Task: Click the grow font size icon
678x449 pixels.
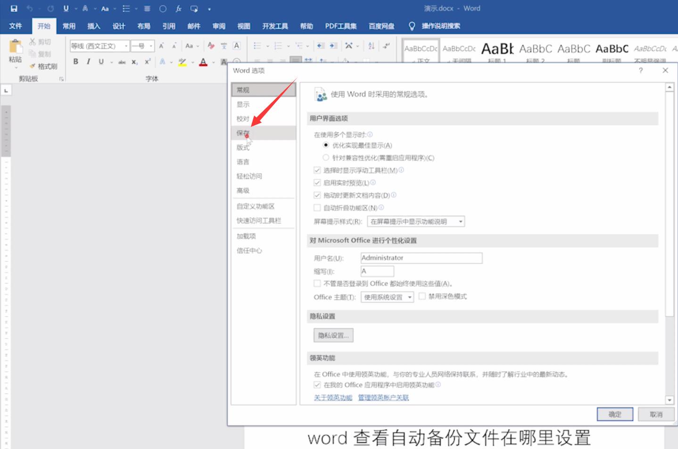Action: pyautogui.click(x=161, y=46)
